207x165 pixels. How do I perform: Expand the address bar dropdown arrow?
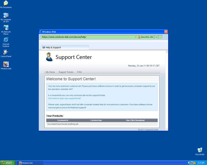[136, 37]
